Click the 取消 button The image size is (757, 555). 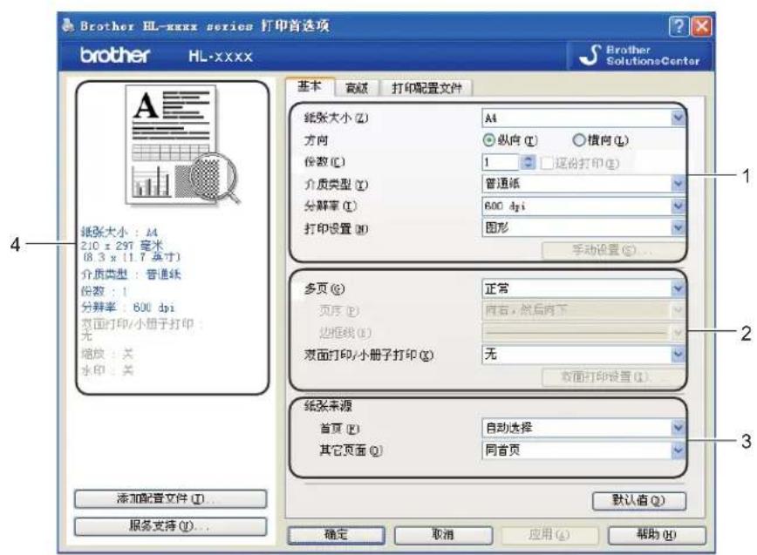click(443, 534)
